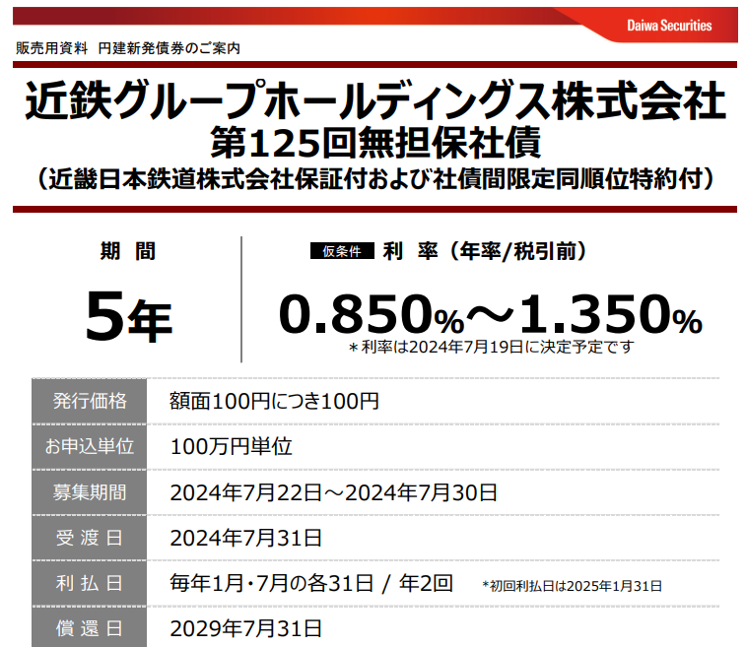
Task: Click the value 100万円単位
Action: [232, 446]
